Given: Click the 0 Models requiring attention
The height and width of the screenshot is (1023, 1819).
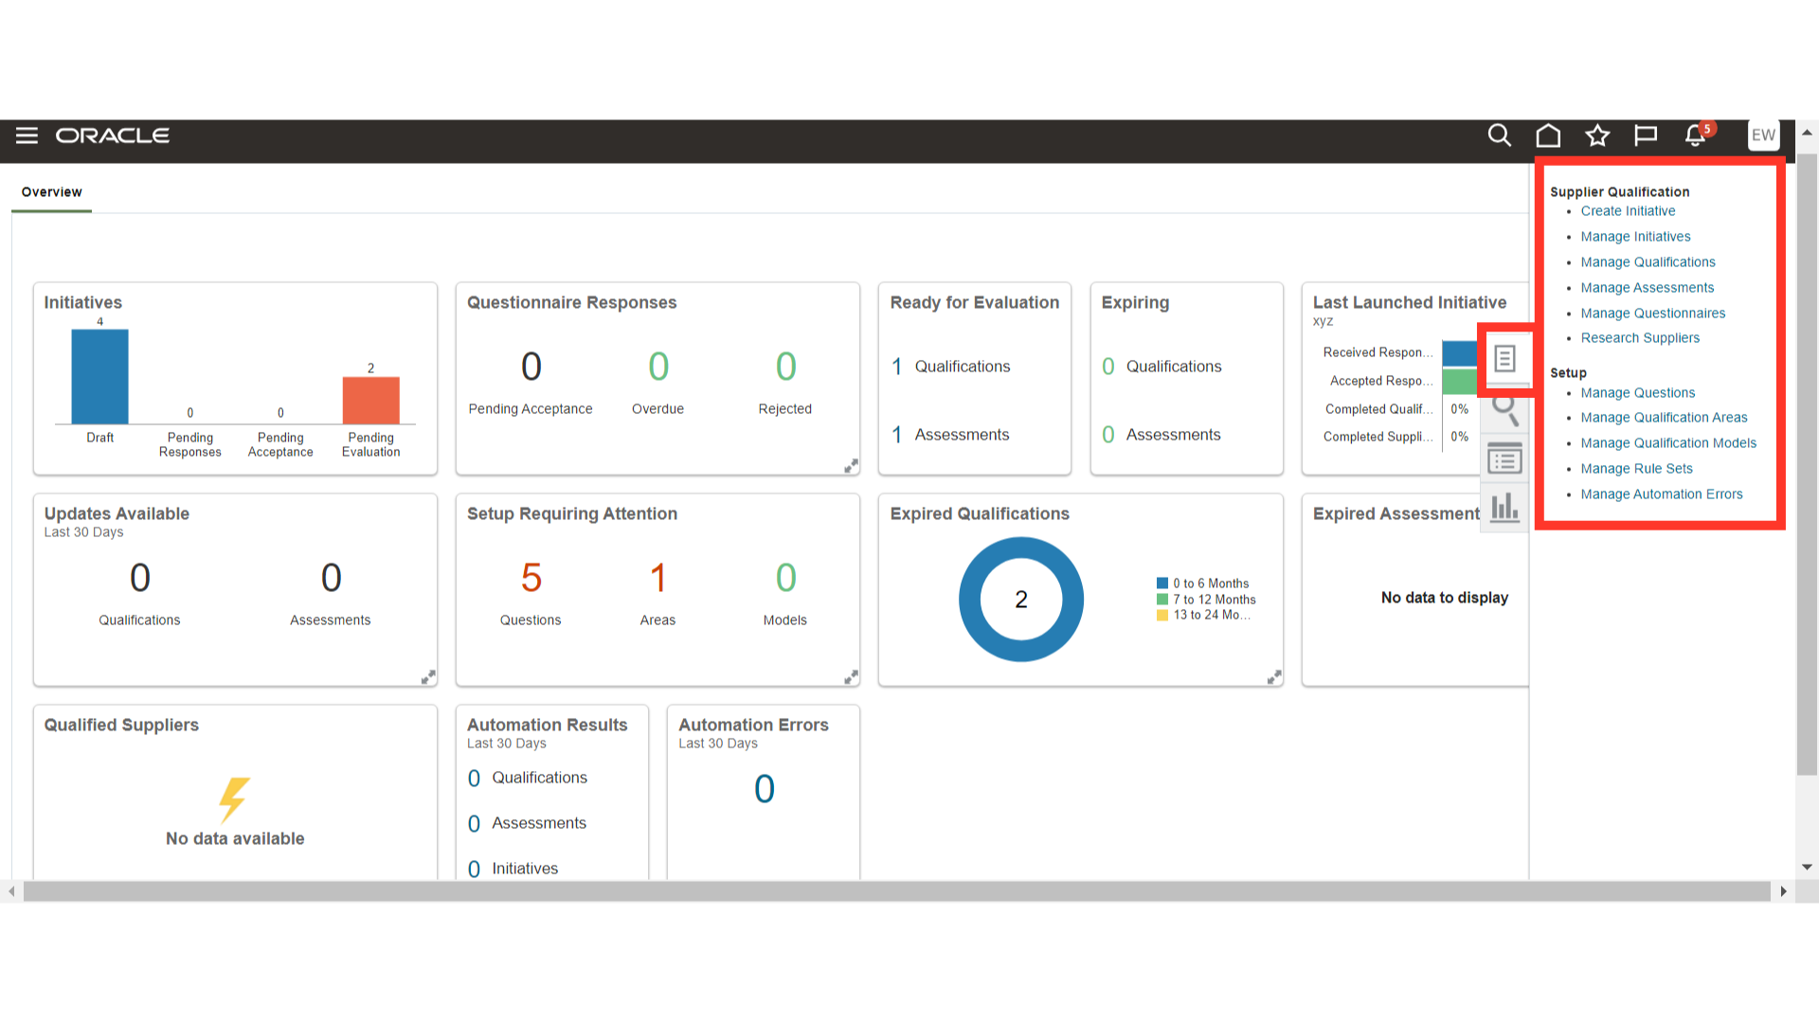Looking at the screenshot, I should 785,578.
